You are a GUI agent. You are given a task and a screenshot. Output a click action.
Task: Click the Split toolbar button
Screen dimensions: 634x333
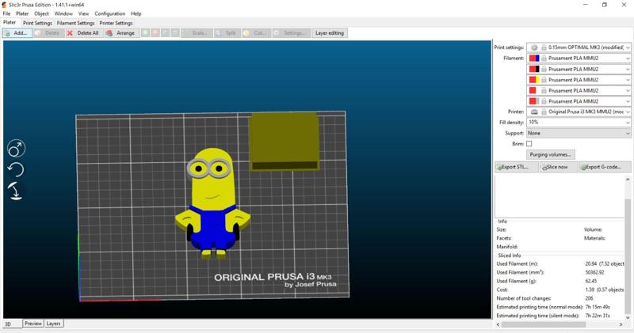(x=227, y=33)
